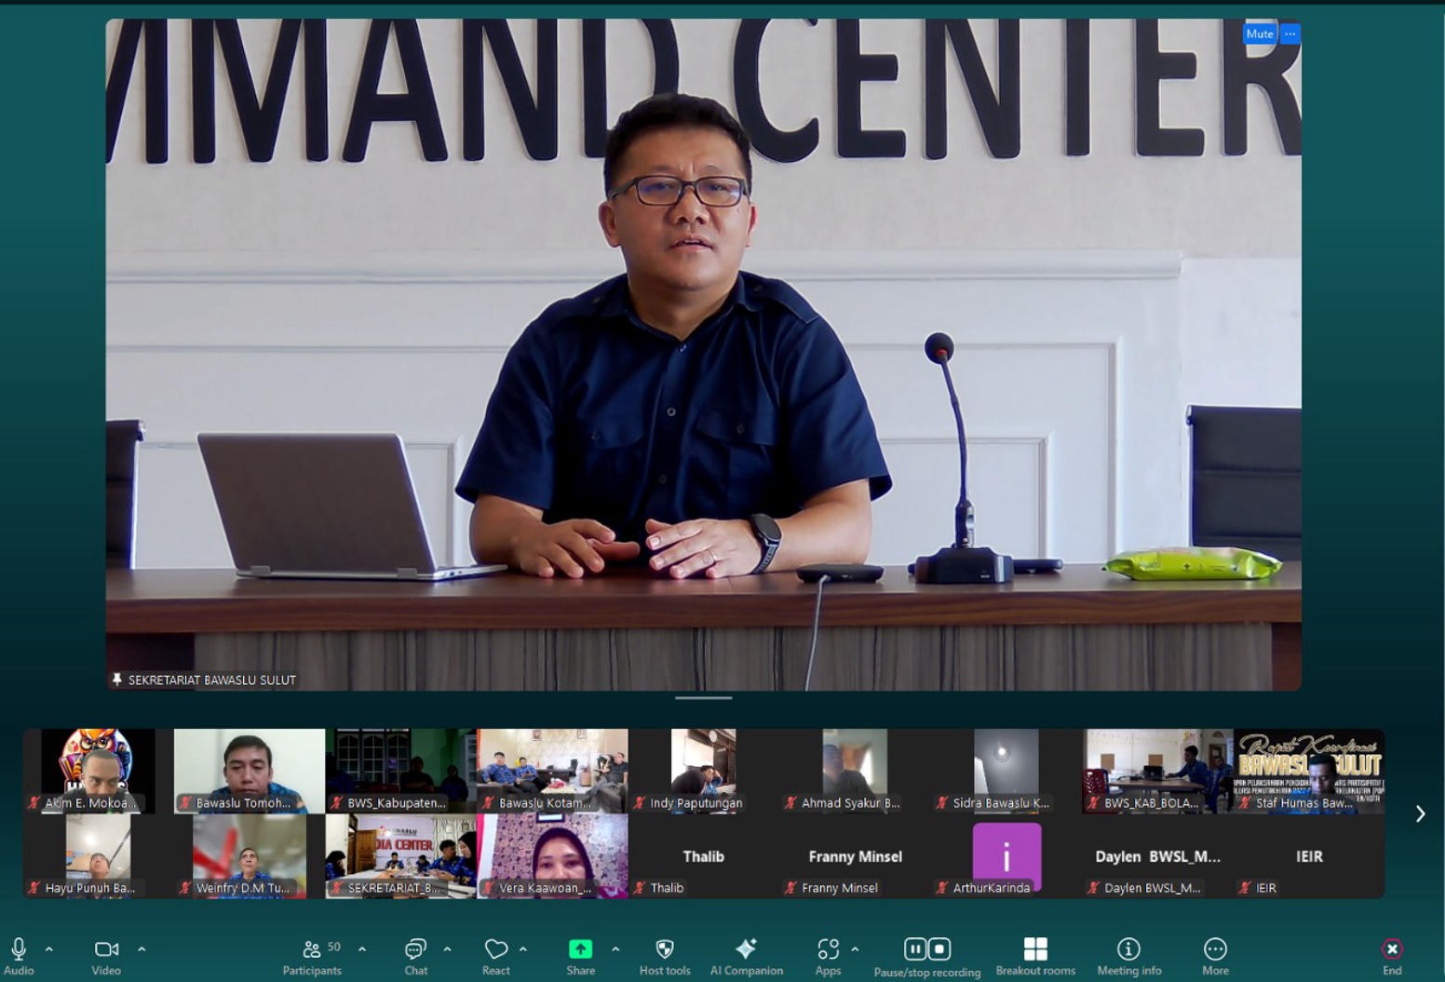Stop the meeting recording
Image resolution: width=1445 pixels, height=982 pixels.
[939, 948]
